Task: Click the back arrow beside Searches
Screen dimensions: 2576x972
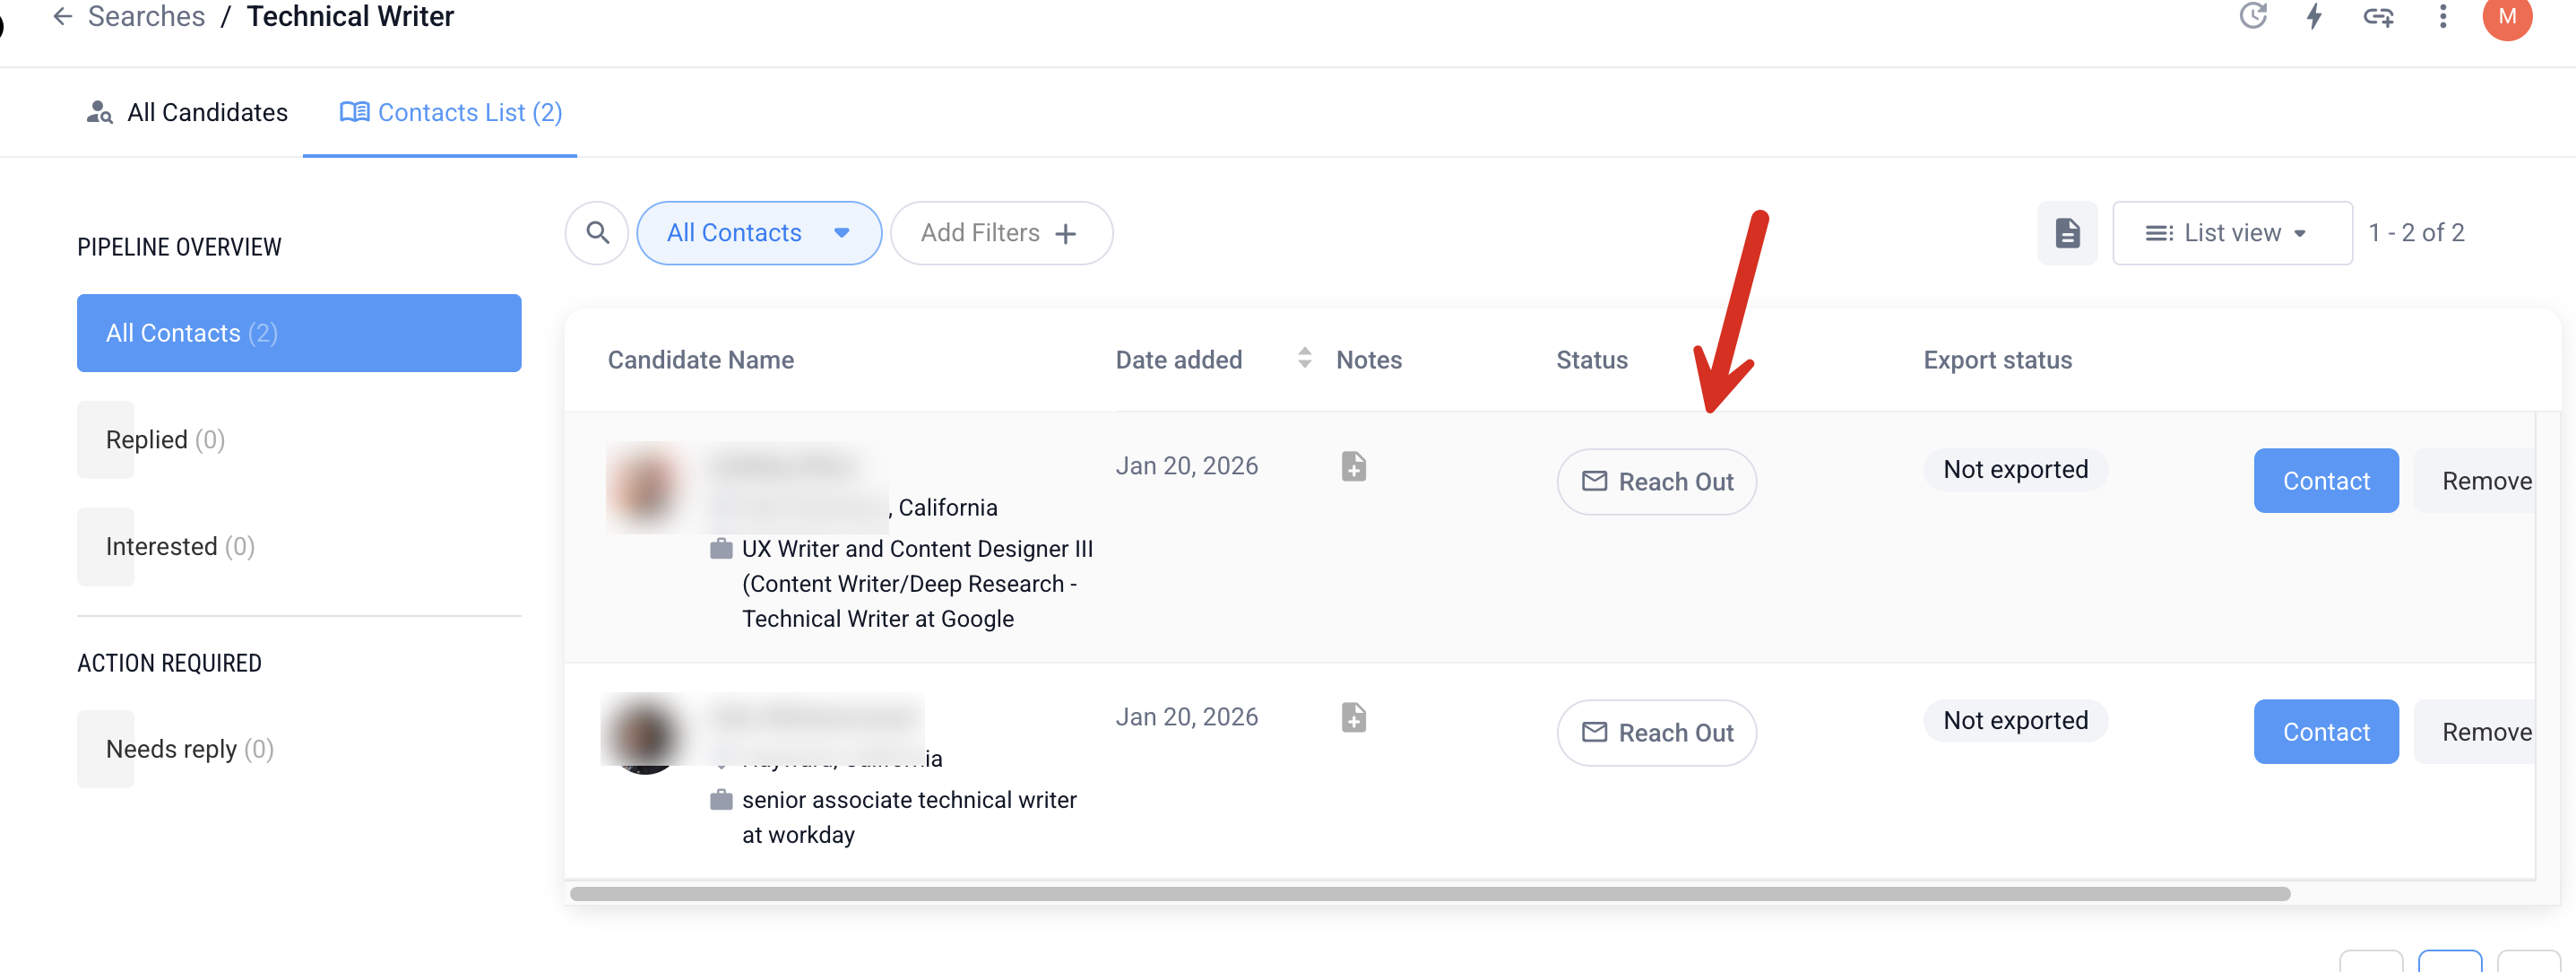Action: coord(62,16)
